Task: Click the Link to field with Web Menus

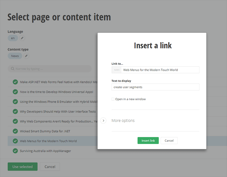Action: click(x=155, y=70)
